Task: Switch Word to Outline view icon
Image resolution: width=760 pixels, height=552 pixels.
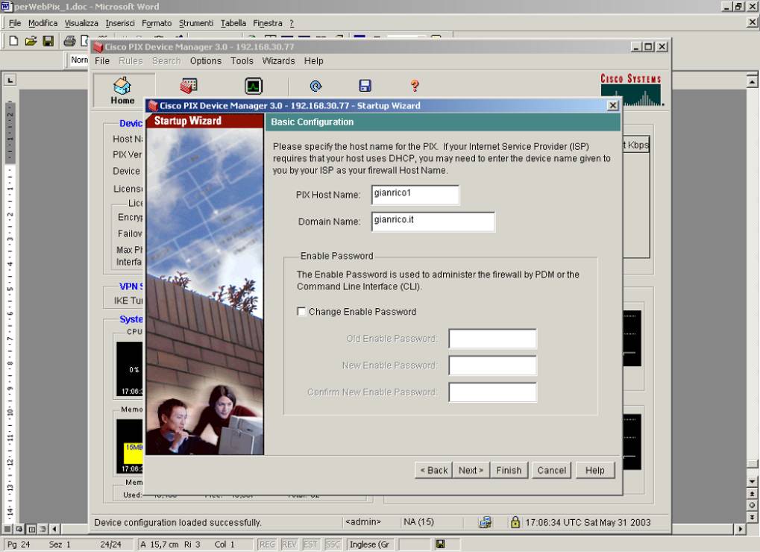Action: point(43,529)
